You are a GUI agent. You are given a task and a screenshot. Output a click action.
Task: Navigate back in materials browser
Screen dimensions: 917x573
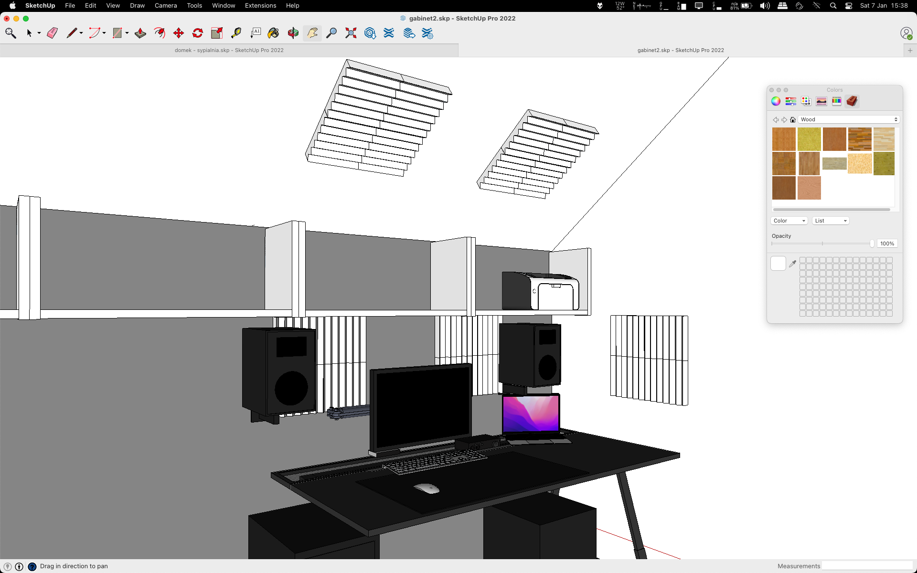[x=776, y=120]
